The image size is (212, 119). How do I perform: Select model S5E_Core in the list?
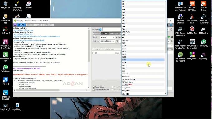point(143,88)
